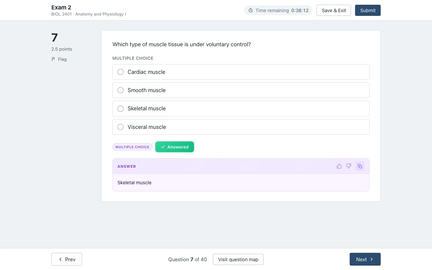Go to the next question

[x=365, y=259]
